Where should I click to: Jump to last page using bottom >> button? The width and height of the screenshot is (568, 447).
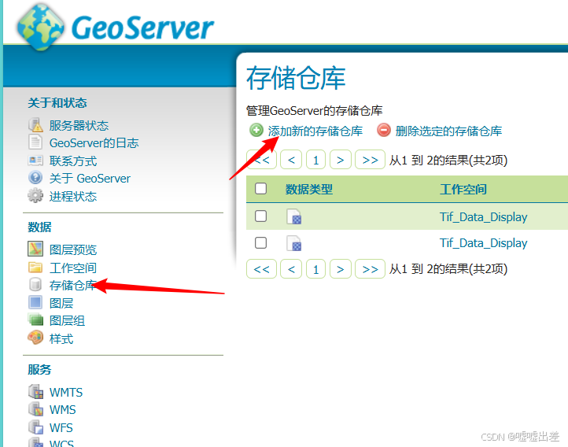click(370, 269)
